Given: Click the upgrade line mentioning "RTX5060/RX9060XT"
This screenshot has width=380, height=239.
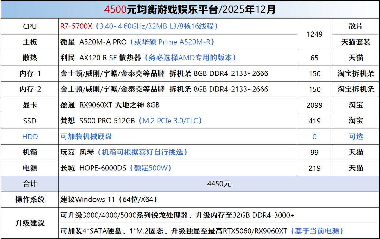Looking at the screenshot, I should [x=202, y=231].
